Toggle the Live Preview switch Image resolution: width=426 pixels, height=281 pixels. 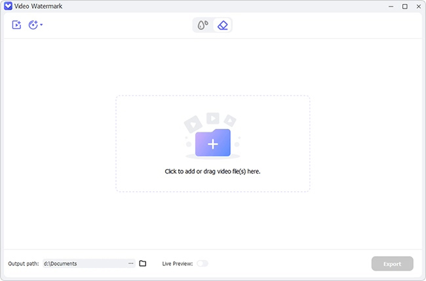(x=203, y=263)
